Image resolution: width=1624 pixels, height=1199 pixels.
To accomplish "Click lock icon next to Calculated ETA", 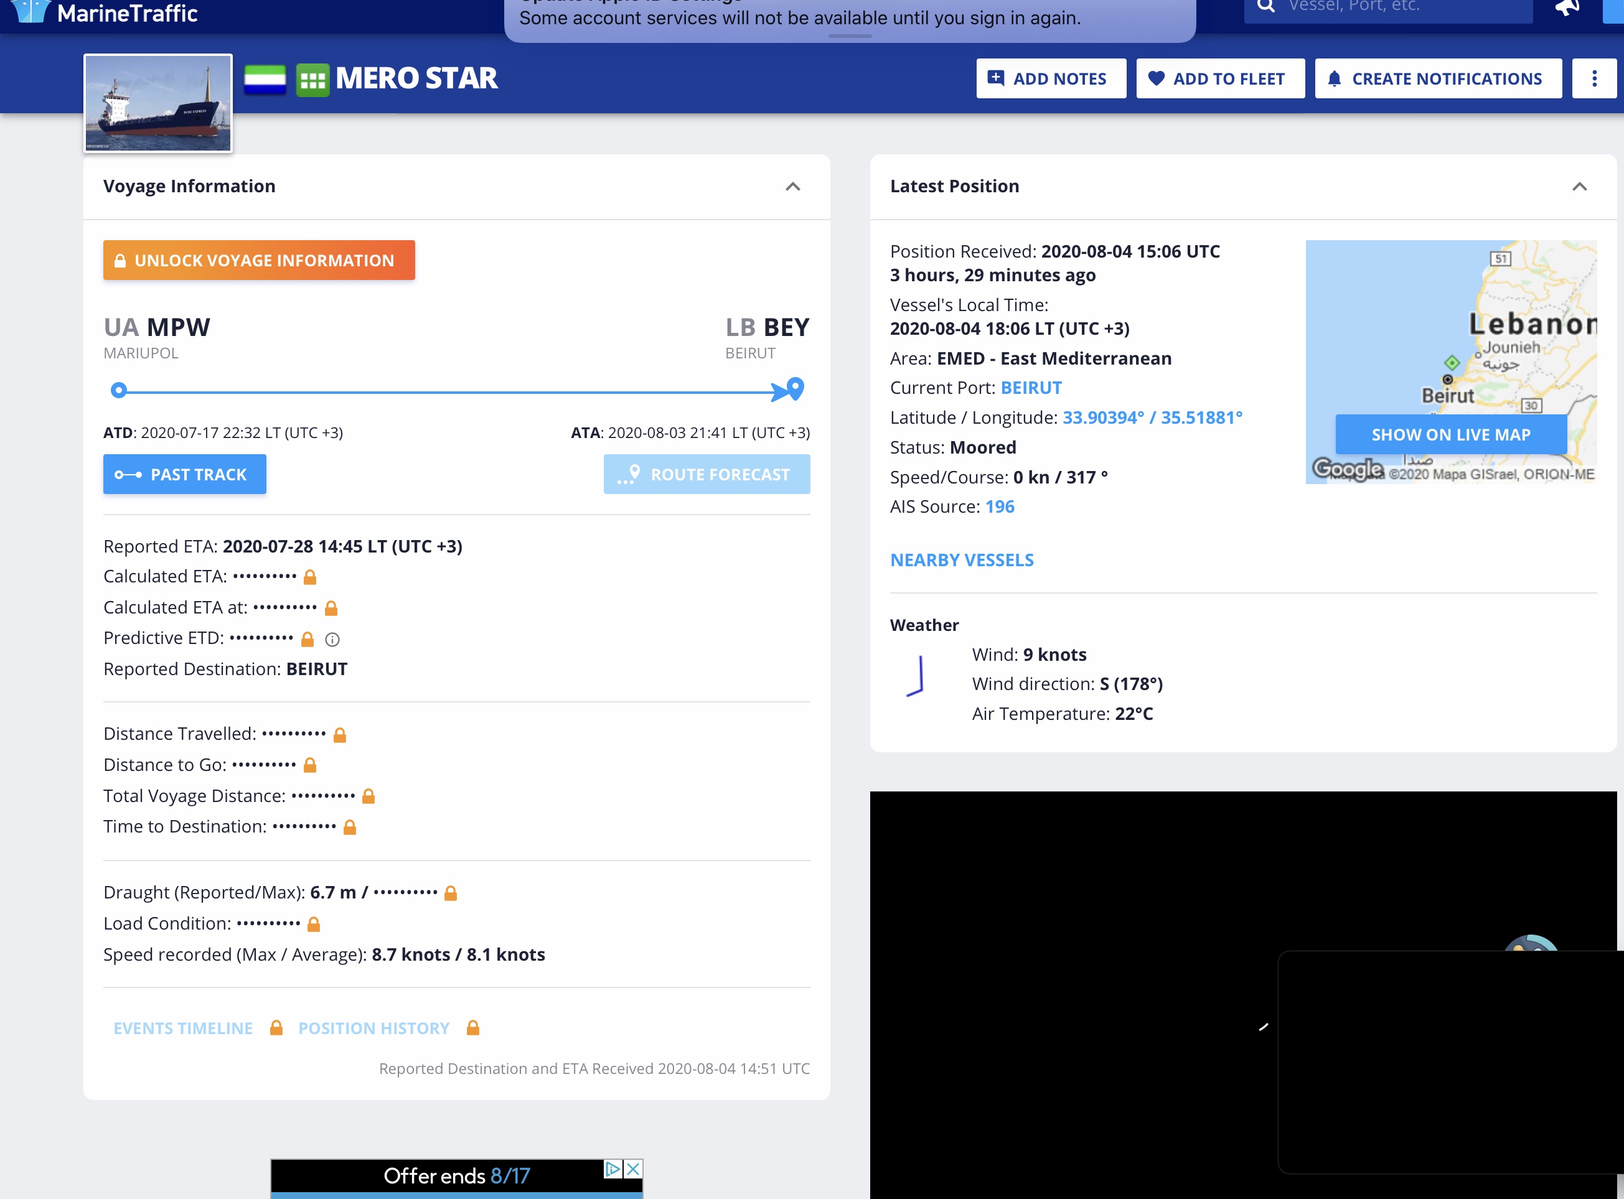I will click(310, 577).
